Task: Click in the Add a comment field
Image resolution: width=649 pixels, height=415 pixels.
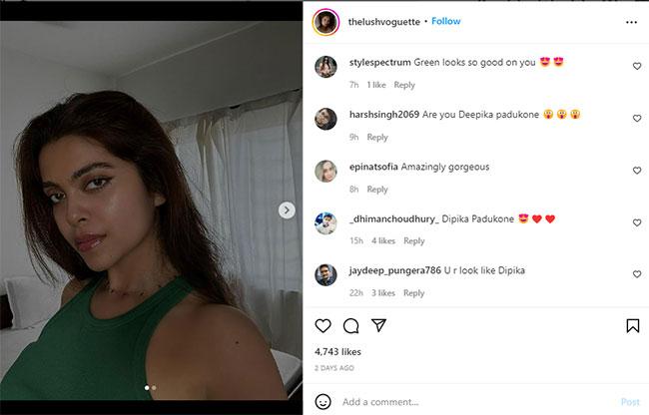Action: (469, 402)
